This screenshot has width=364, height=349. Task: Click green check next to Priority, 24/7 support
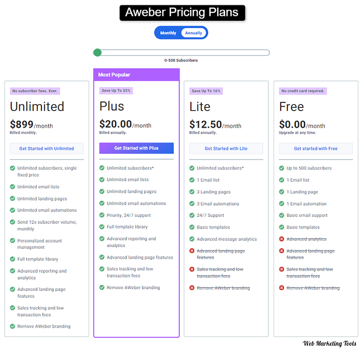point(102,215)
